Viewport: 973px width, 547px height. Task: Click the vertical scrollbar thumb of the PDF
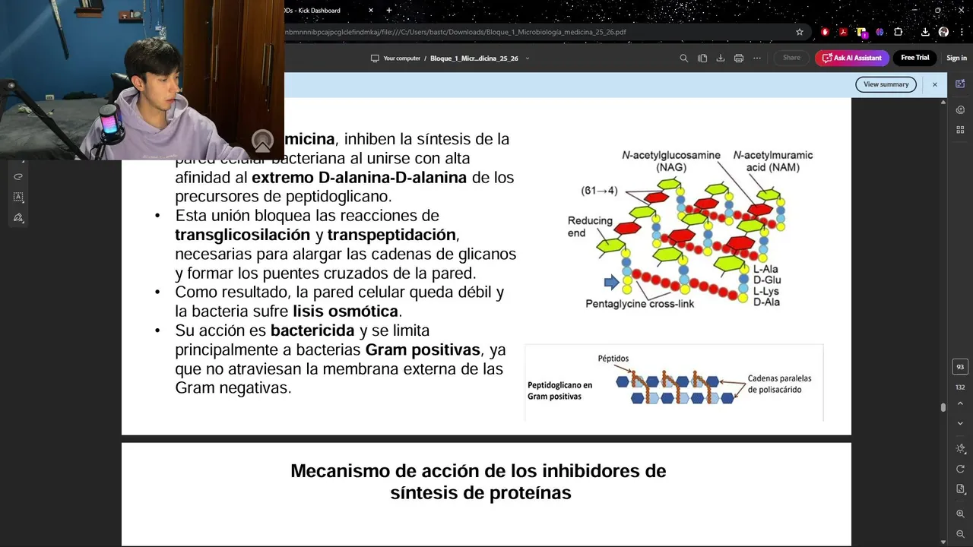coord(943,407)
